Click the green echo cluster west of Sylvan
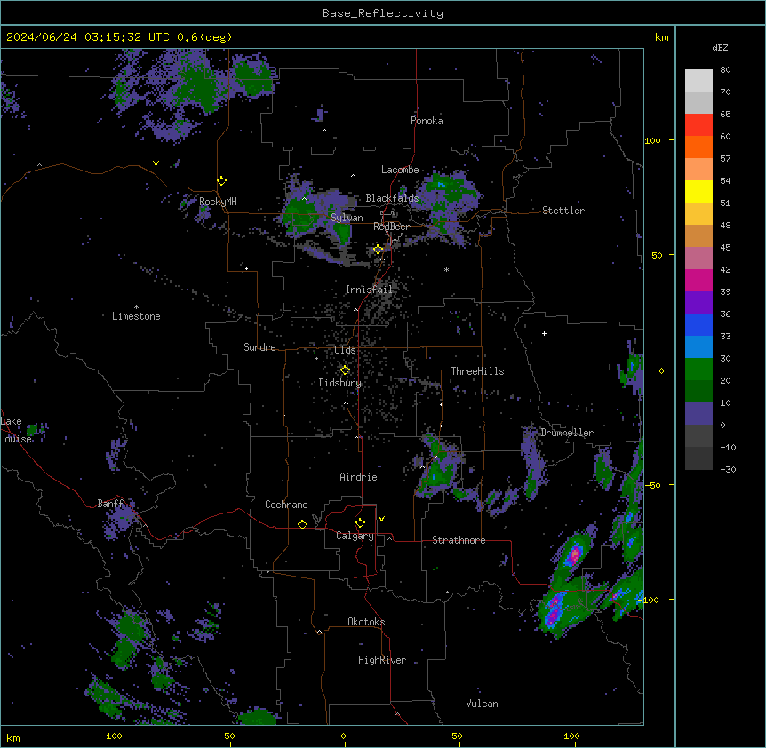Screen dimensions: 766x748 tap(300, 215)
